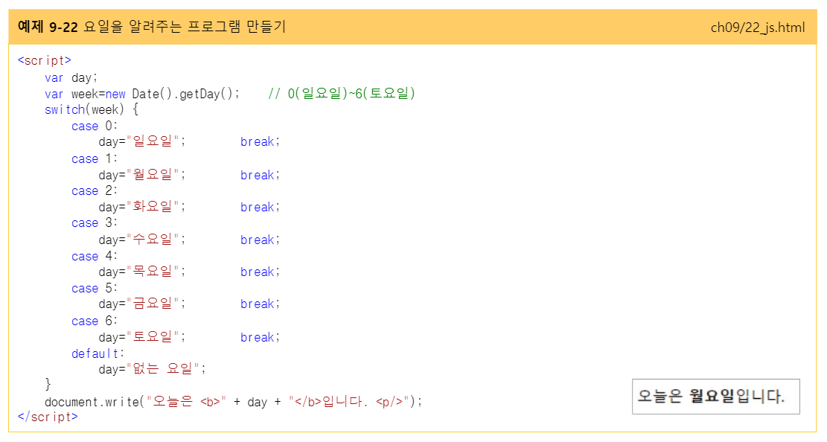Click the string "목요일"
This screenshot has height=442, width=827.
[153, 272]
